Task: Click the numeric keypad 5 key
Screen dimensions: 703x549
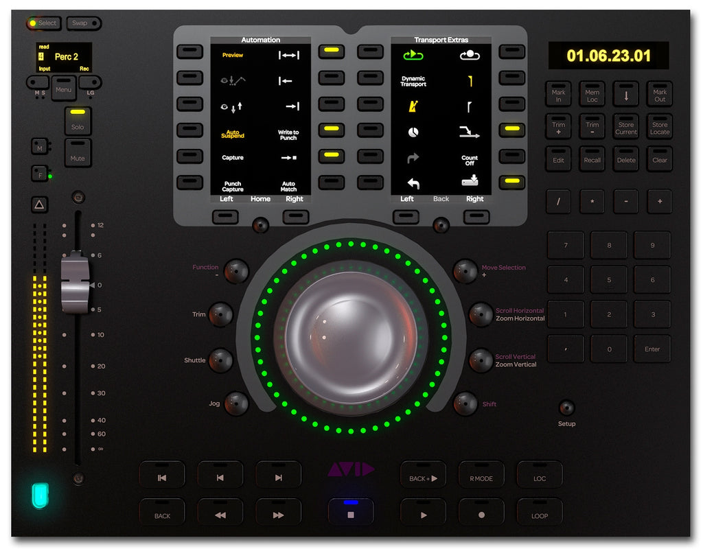Action: click(609, 280)
